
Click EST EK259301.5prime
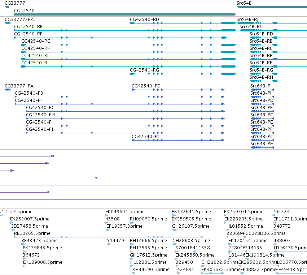pyautogui.click(x=244, y=212)
